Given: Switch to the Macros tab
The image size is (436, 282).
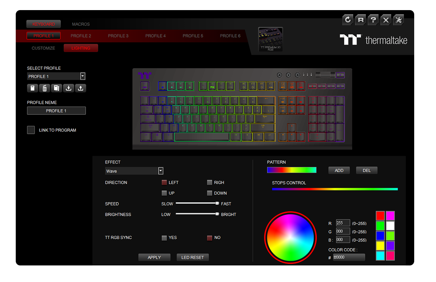Looking at the screenshot, I should pyautogui.click(x=81, y=24).
